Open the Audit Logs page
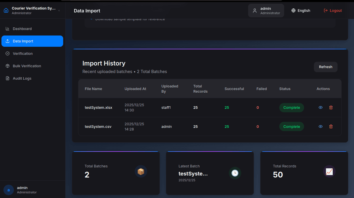This screenshot has width=354, height=198. click(22, 79)
